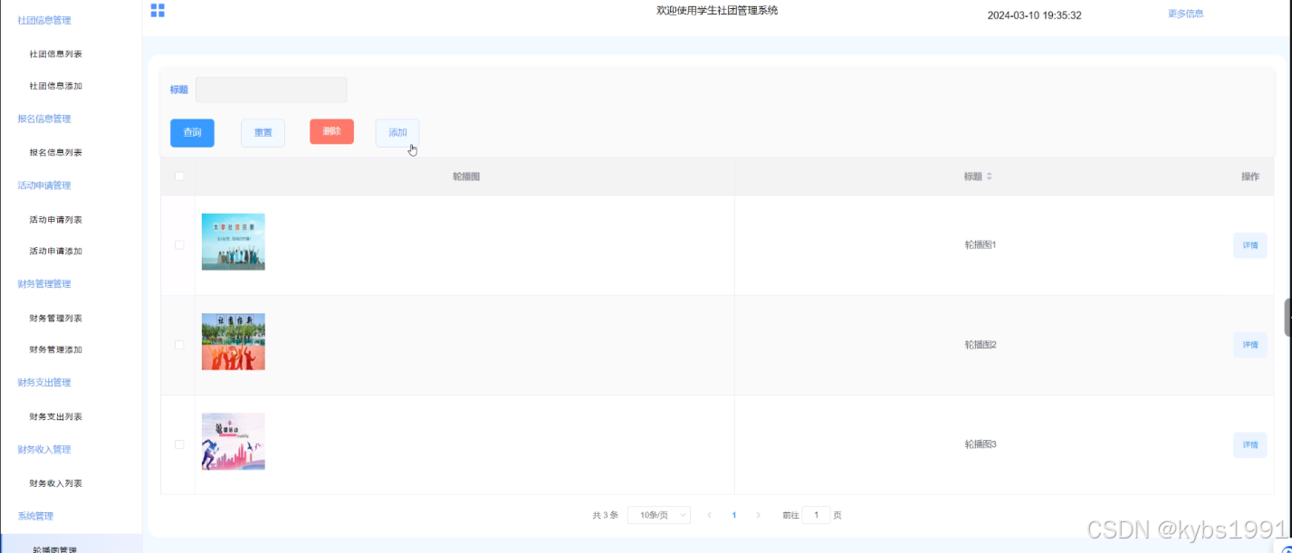Open the 轮播图2 carousel thumbnail image
This screenshot has width=1292, height=553.
pos(233,341)
